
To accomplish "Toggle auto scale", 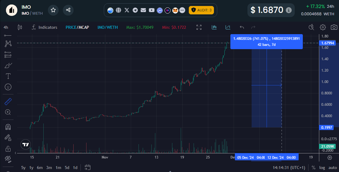I will [x=333, y=168].
